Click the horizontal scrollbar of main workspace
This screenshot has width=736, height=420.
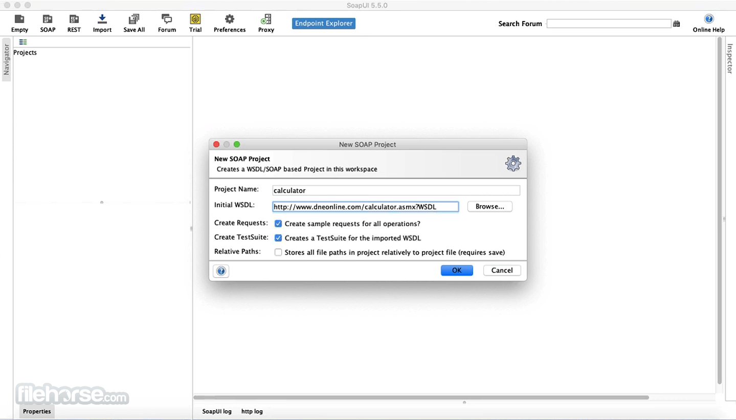pyautogui.click(x=421, y=397)
